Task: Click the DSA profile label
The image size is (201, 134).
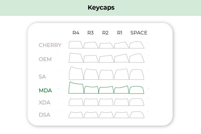Action: pos(45,115)
